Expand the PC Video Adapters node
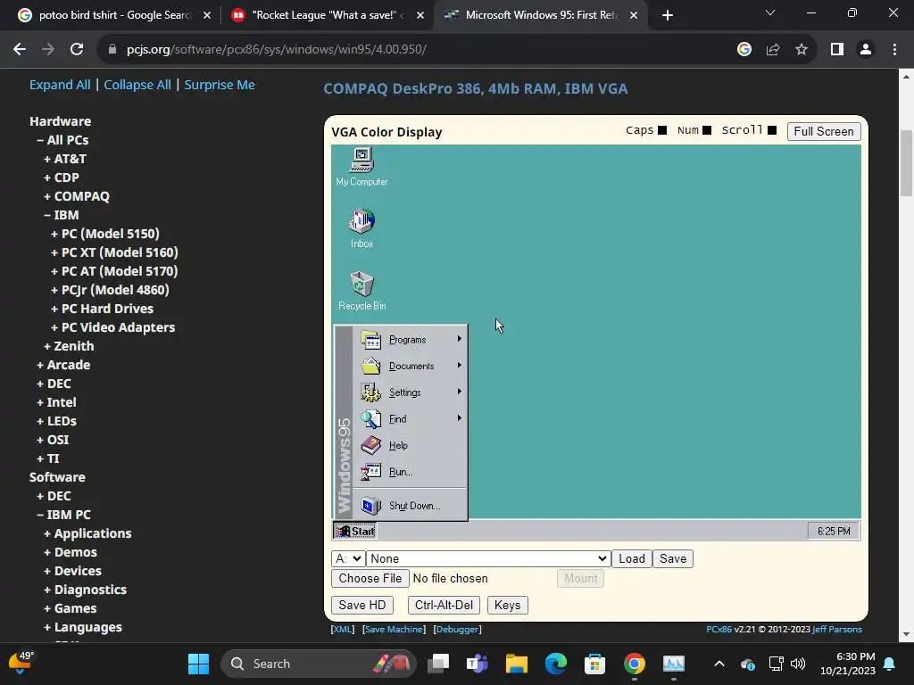This screenshot has height=685, width=914. coord(112,327)
